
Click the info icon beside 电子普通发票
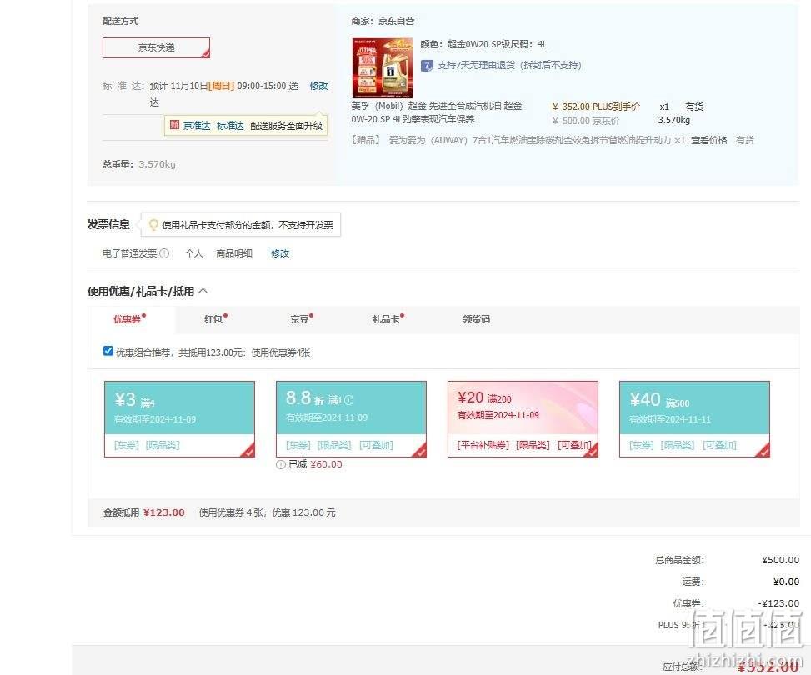[x=164, y=253]
